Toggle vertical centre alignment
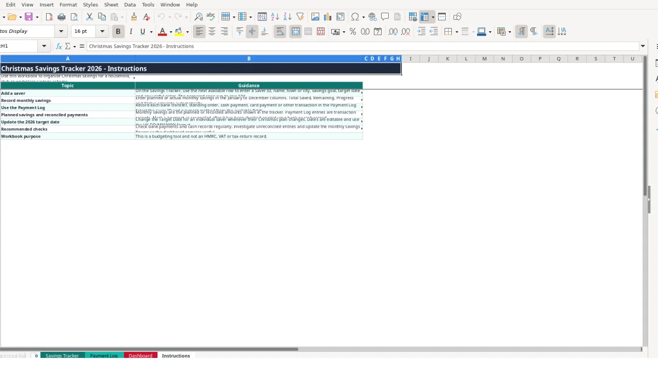The height and width of the screenshot is (370, 658). coord(252,32)
